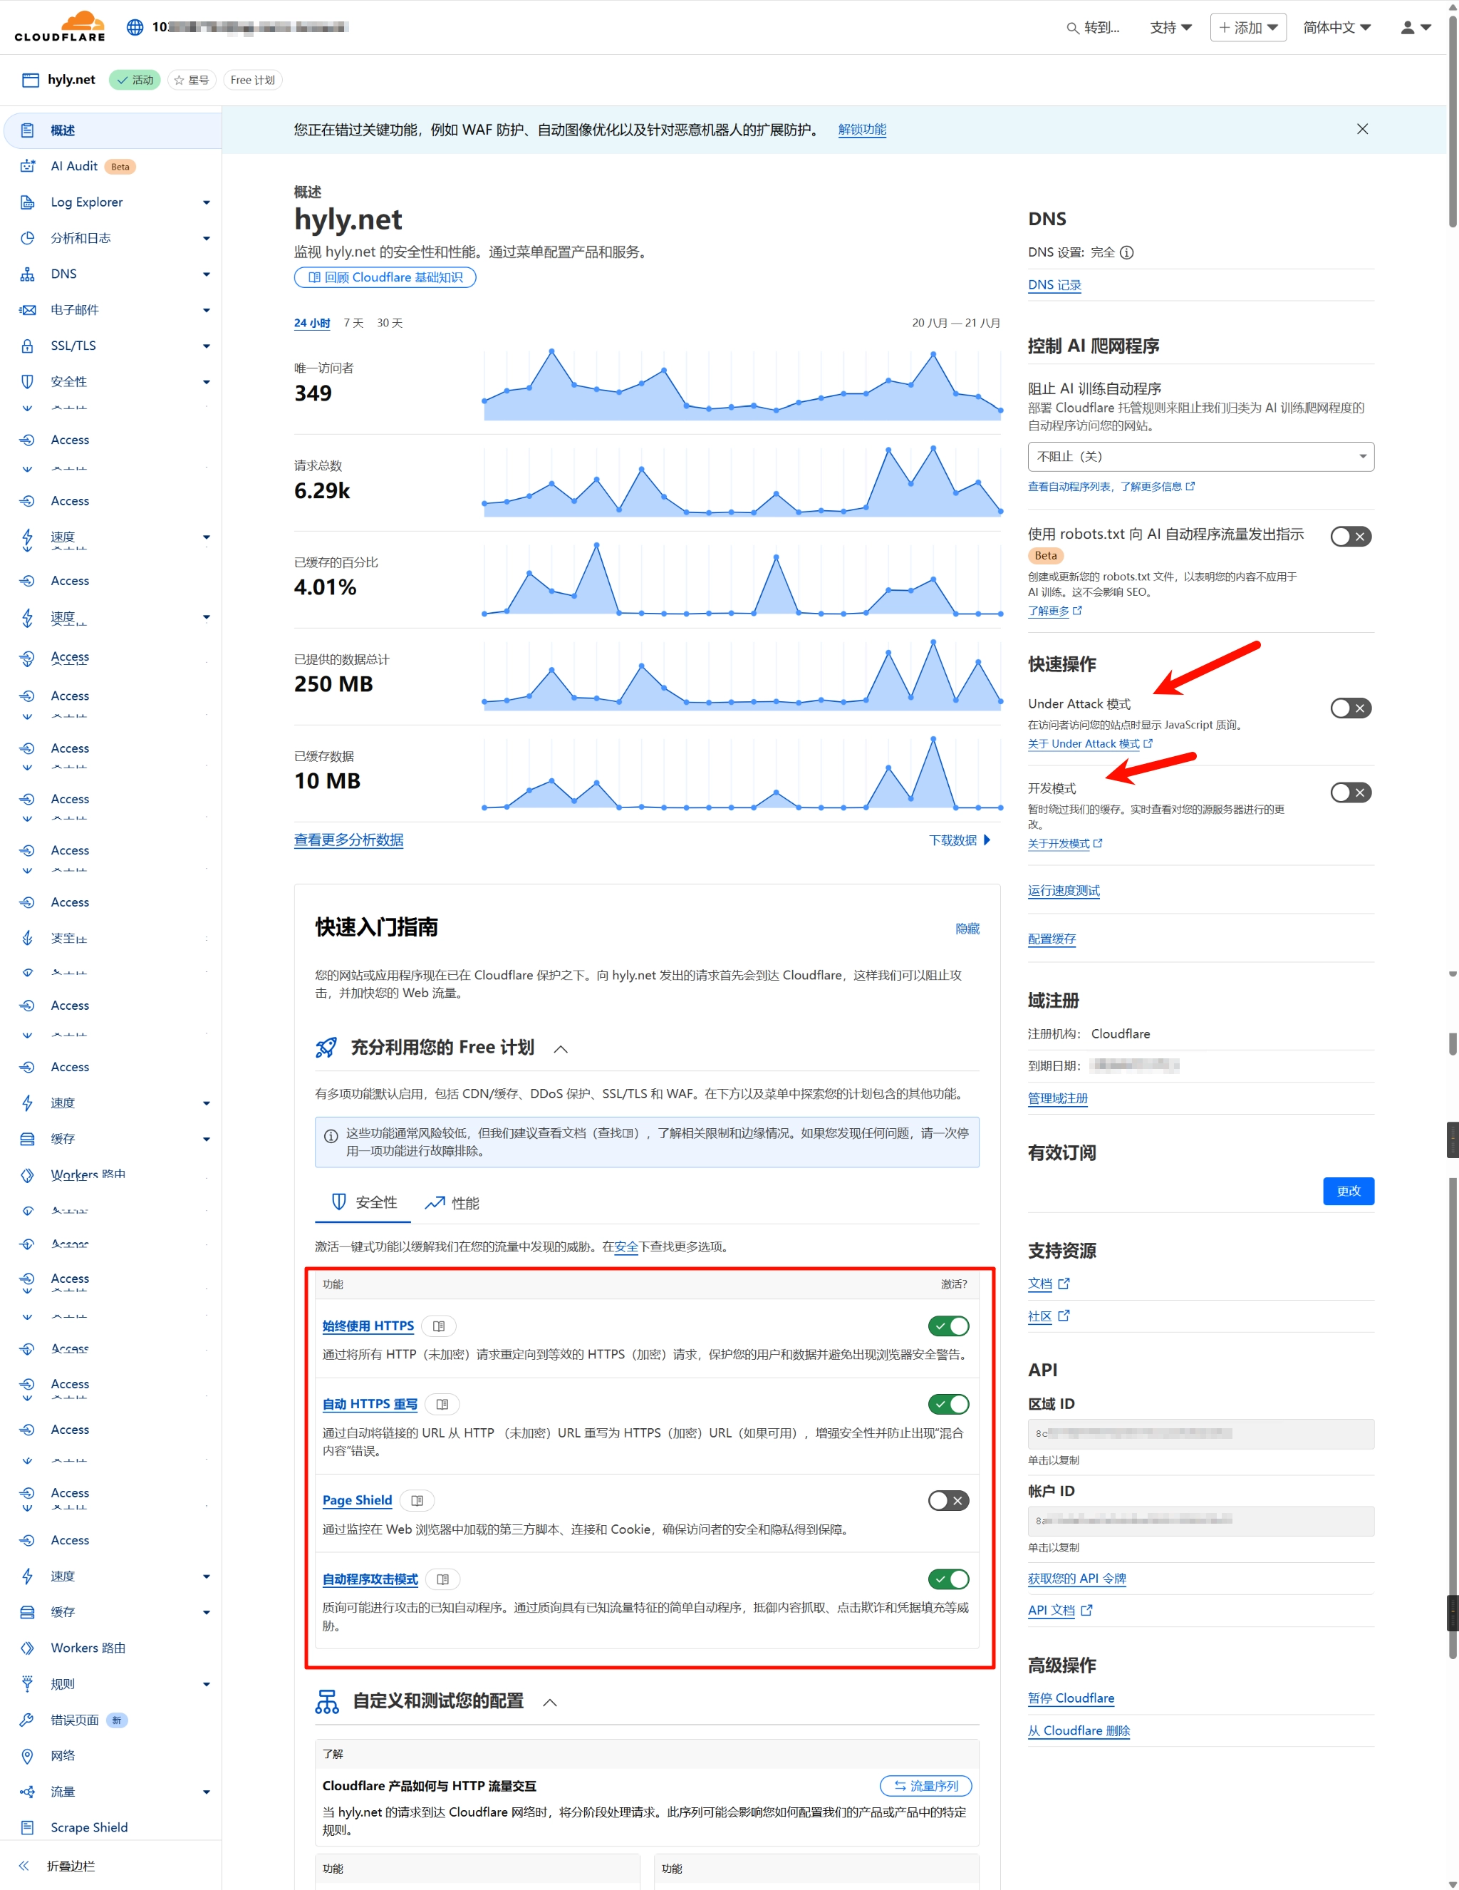Open the docs book icon beside Page Shield
This screenshot has width=1459, height=1890.
pyautogui.click(x=417, y=1501)
